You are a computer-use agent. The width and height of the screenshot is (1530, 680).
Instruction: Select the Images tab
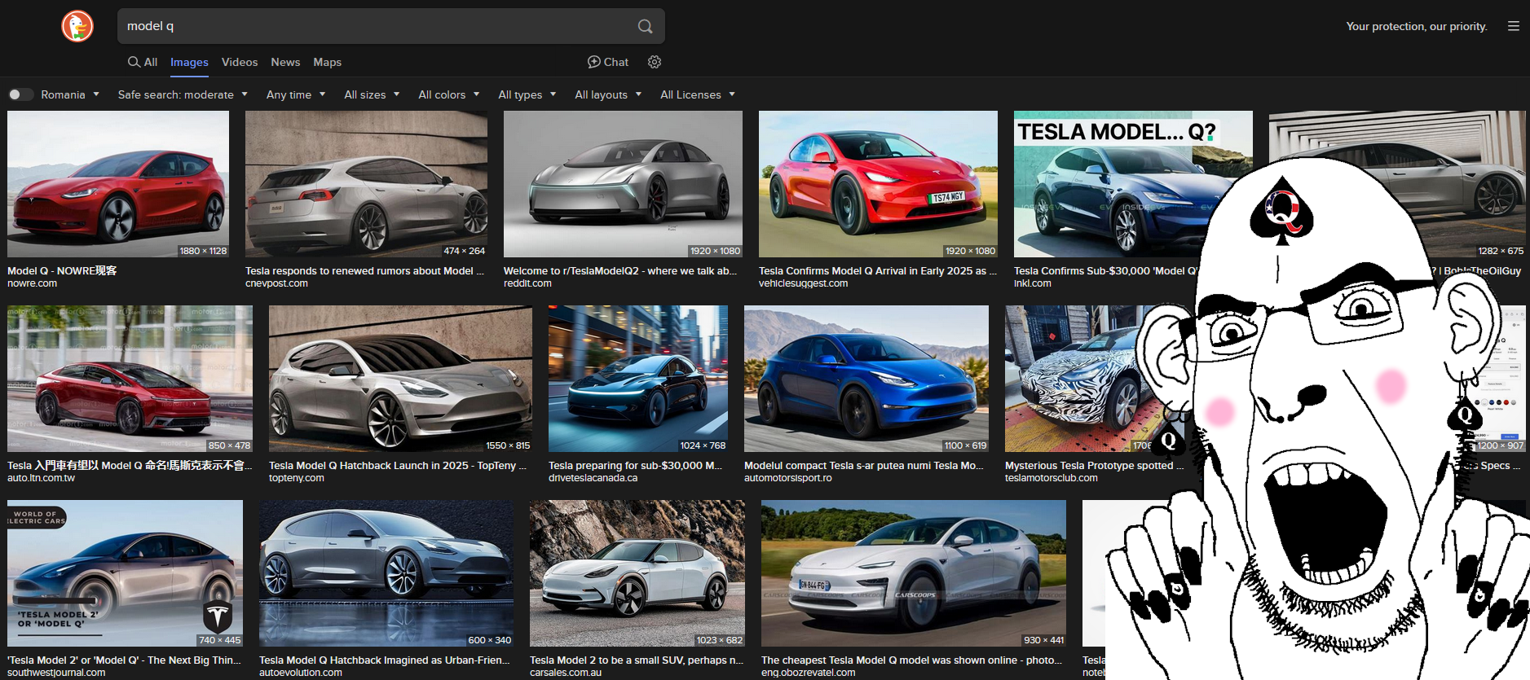189,62
